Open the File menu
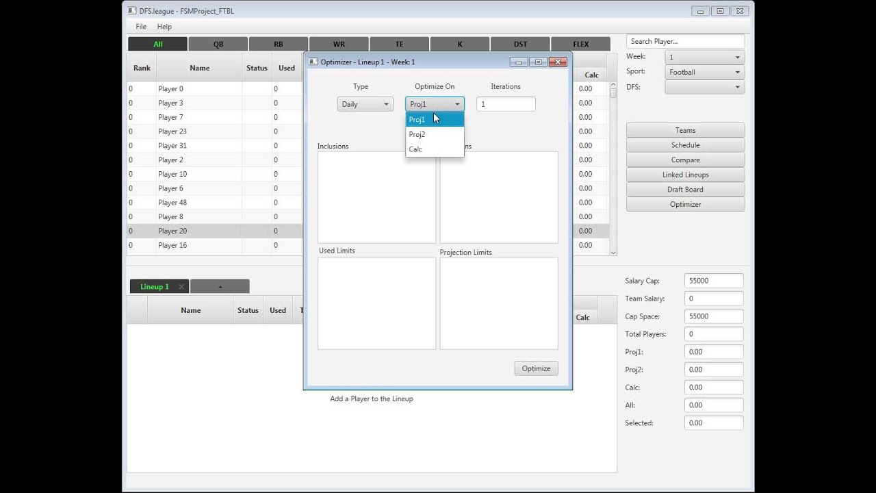 point(141,26)
